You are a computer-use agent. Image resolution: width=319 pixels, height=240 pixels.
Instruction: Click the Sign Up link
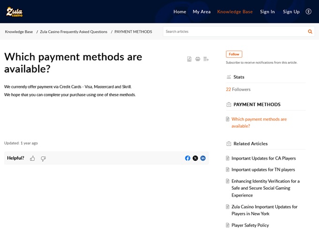point(291,12)
